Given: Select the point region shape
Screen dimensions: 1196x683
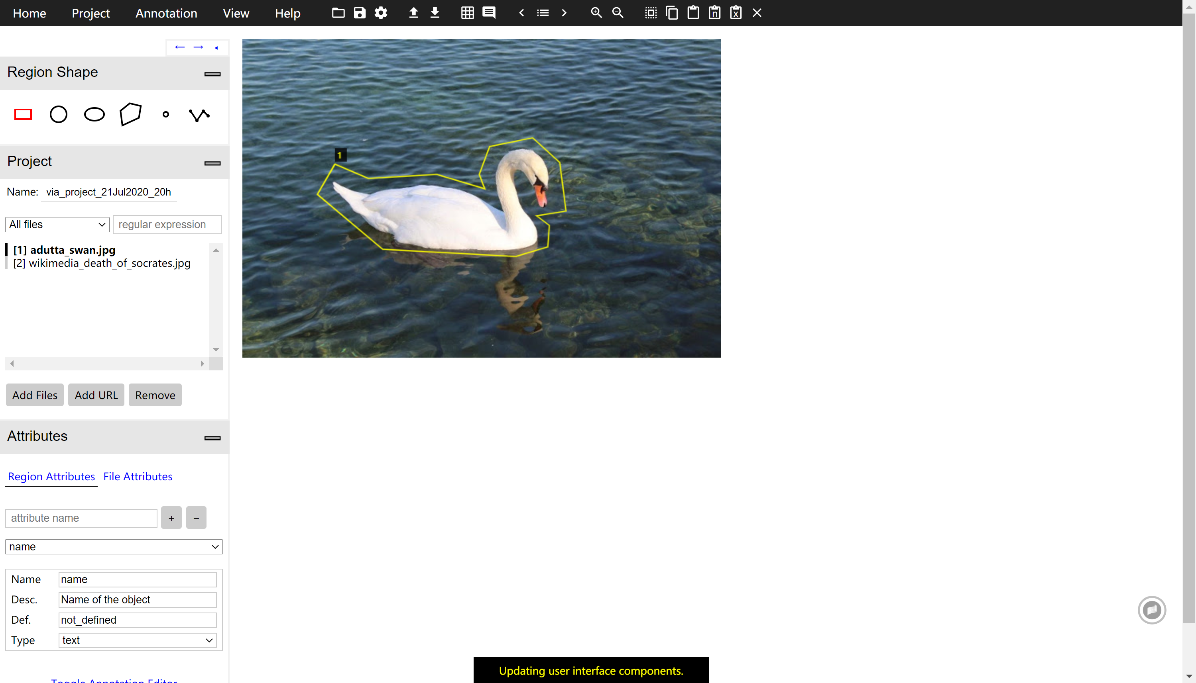Looking at the screenshot, I should [166, 114].
